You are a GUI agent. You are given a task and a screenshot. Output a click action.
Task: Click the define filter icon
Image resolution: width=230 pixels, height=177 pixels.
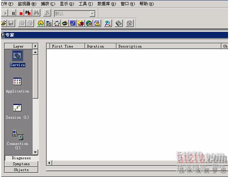click(47, 13)
